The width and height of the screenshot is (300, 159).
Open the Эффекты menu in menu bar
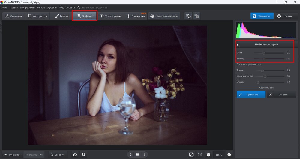(x=52, y=7)
